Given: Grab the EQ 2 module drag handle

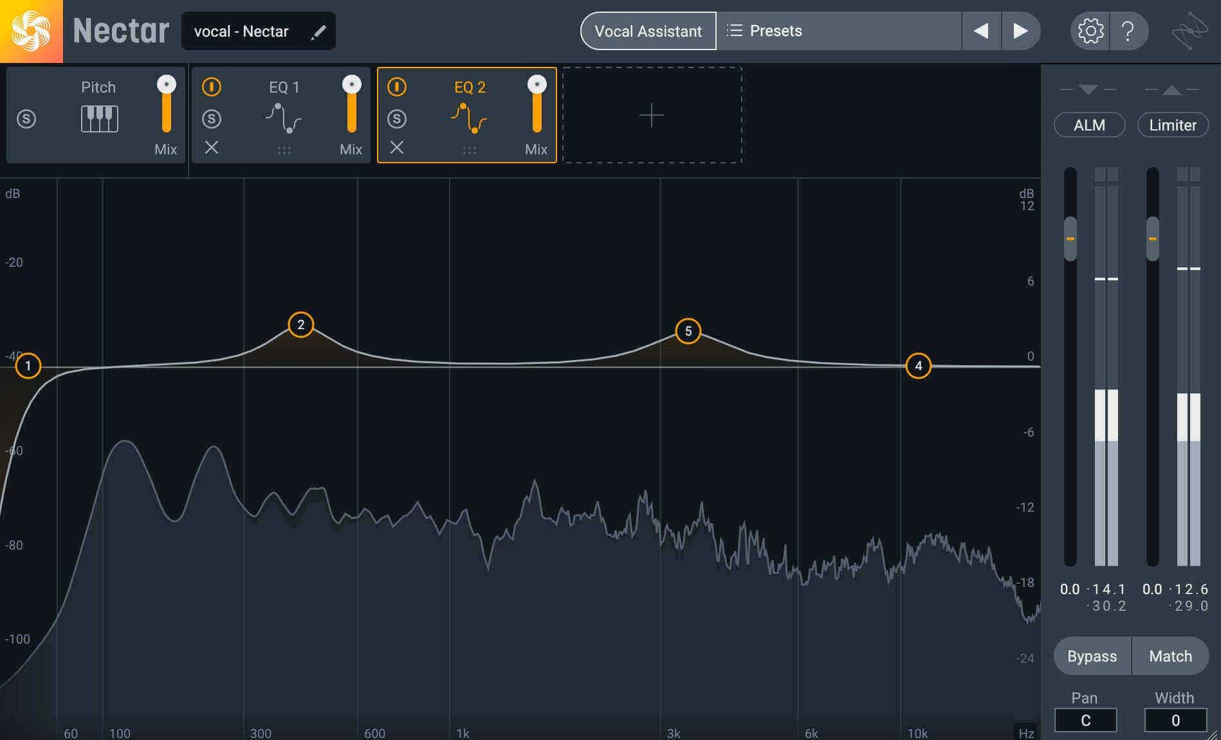Looking at the screenshot, I should pos(470,150).
